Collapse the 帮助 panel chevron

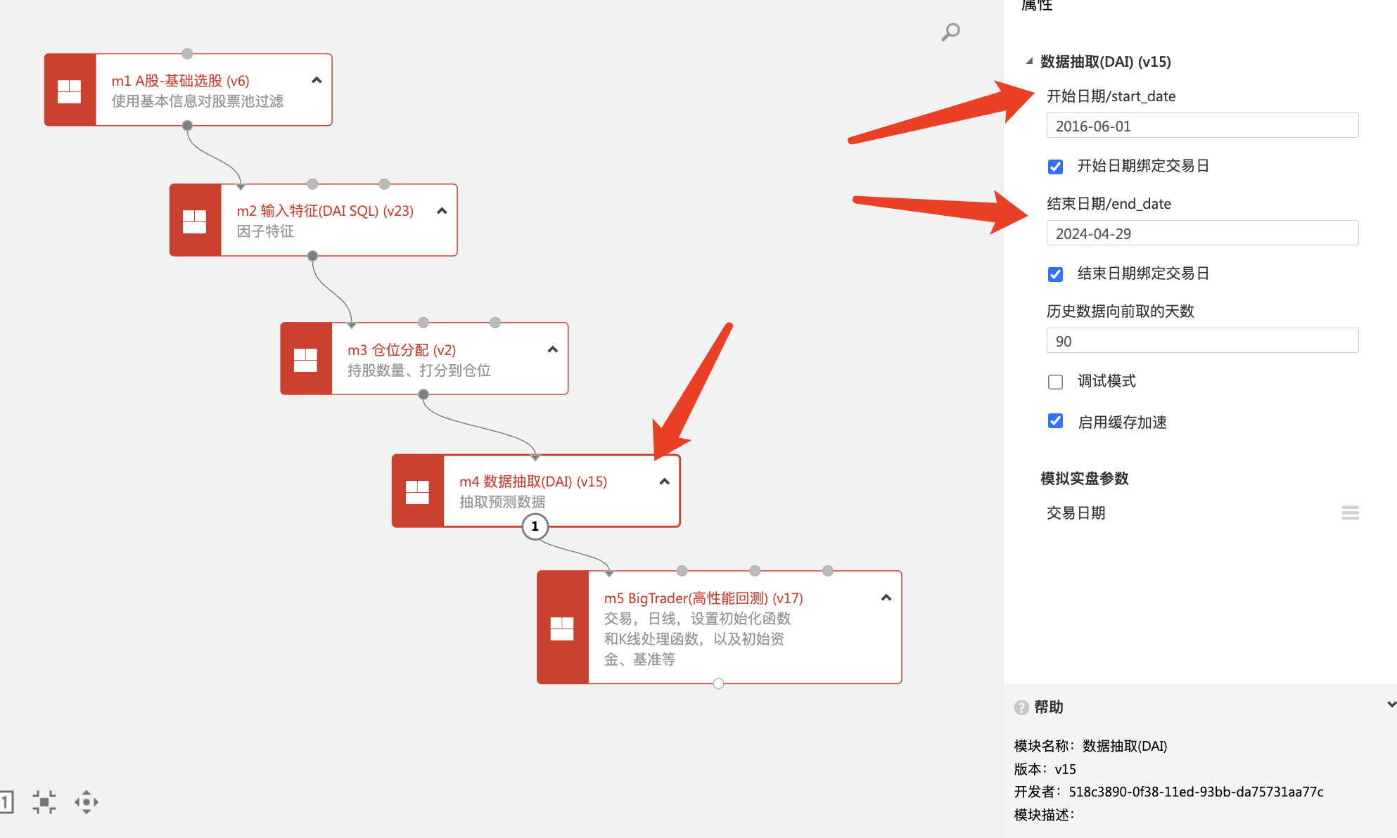pos(1391,704)
